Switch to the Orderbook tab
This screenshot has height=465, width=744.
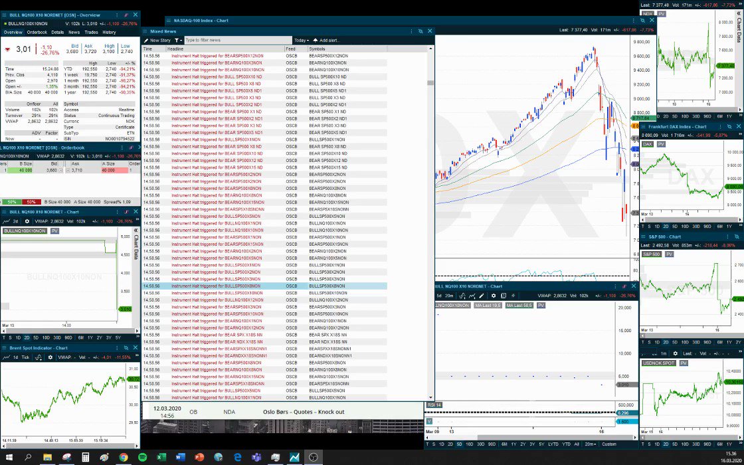click(x=37, y=33)
